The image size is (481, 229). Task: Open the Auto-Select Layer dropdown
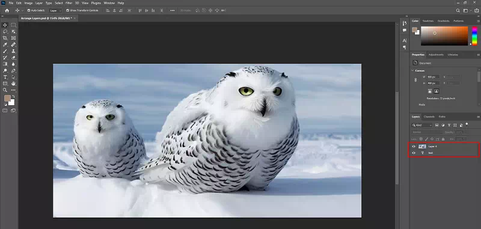[55, 10]
